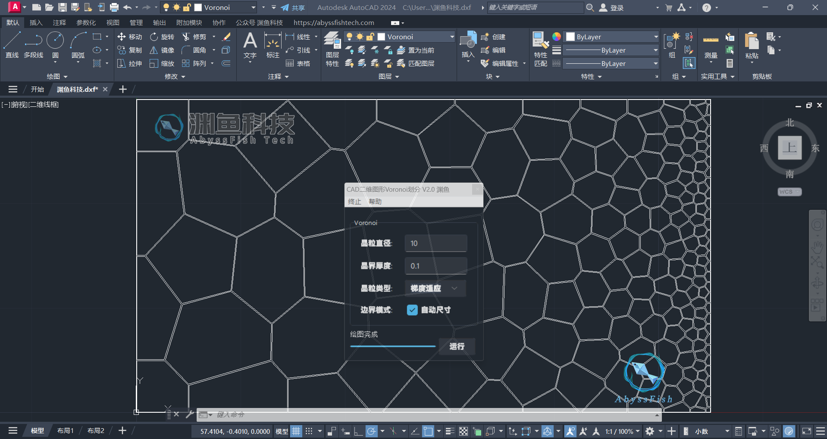Select the Arc (圆弧) tool
Screen dimensions: 827x439
[78, 45]
